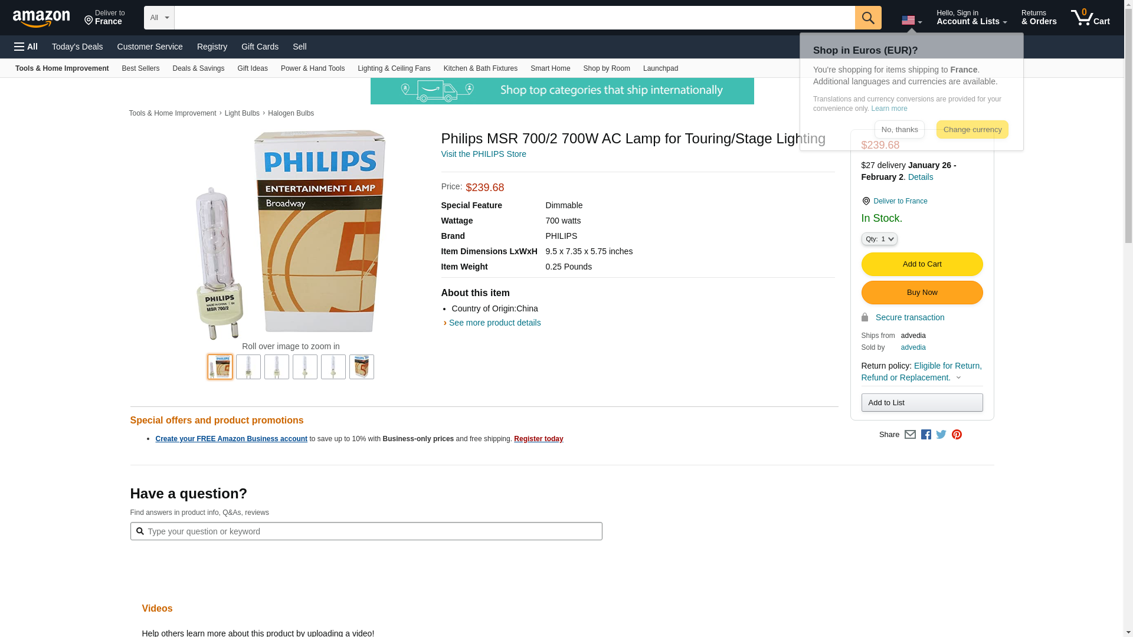The width and height of the screenshot is (1133, 637).
Task: Share product on Pinterest
Action: (x=957, y=435)
